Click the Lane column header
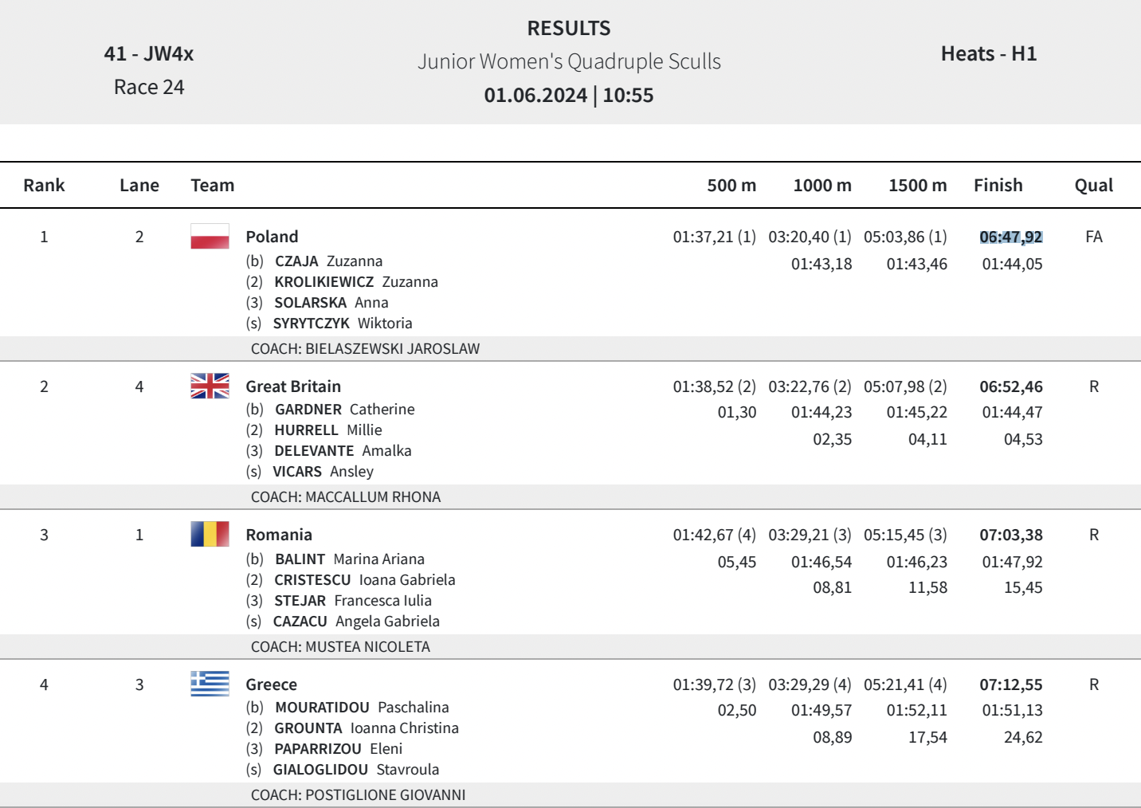1141x808 pixels. (x=139, y=186)
